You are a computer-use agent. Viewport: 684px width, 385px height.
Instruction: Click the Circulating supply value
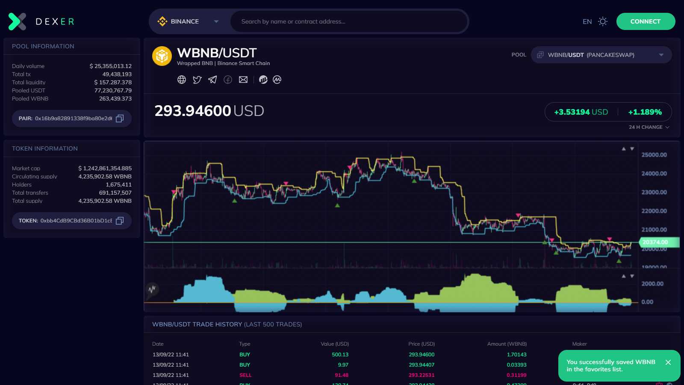click(105, 177)
